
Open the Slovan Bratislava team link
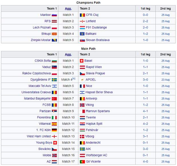coord(98,40)
